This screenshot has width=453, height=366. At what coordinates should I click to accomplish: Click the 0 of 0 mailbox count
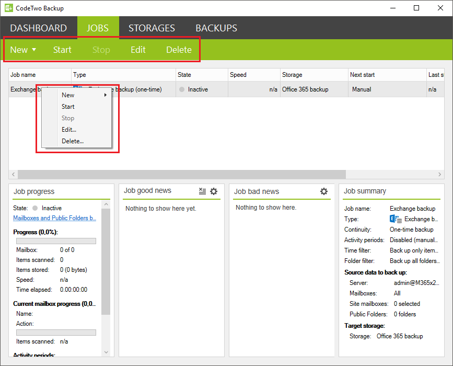click(67, 250)
